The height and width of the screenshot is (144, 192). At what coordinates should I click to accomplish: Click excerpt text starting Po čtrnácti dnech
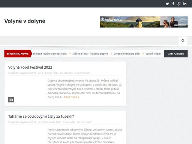[x=85, y=136]
